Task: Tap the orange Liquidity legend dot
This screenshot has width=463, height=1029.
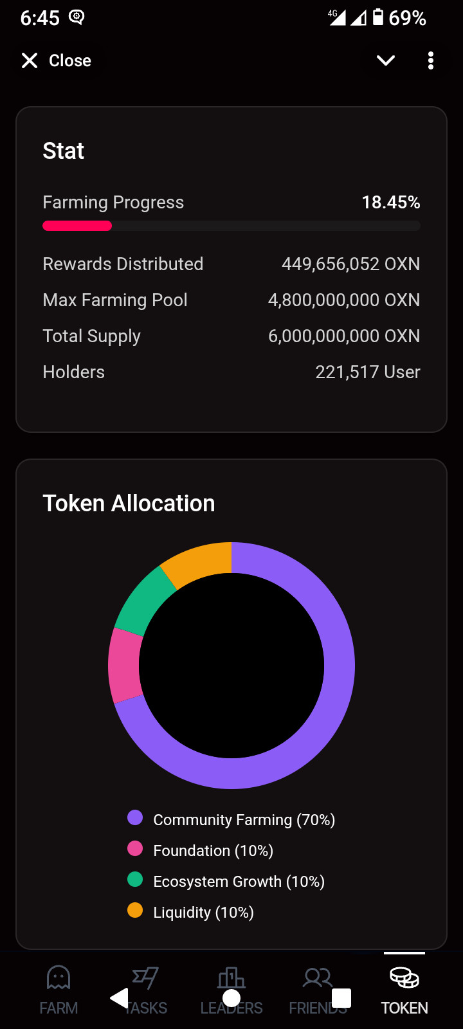Action: point(135,910)
